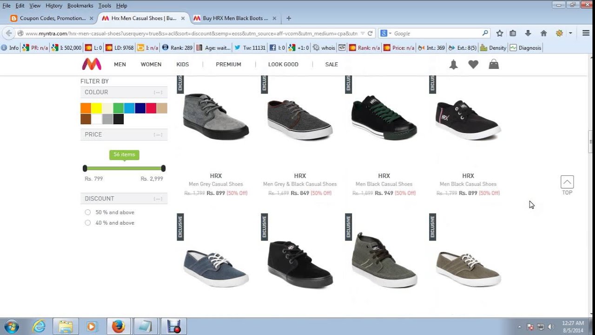Click the Myntra logo
595x335 pixels.
[92, 64]
